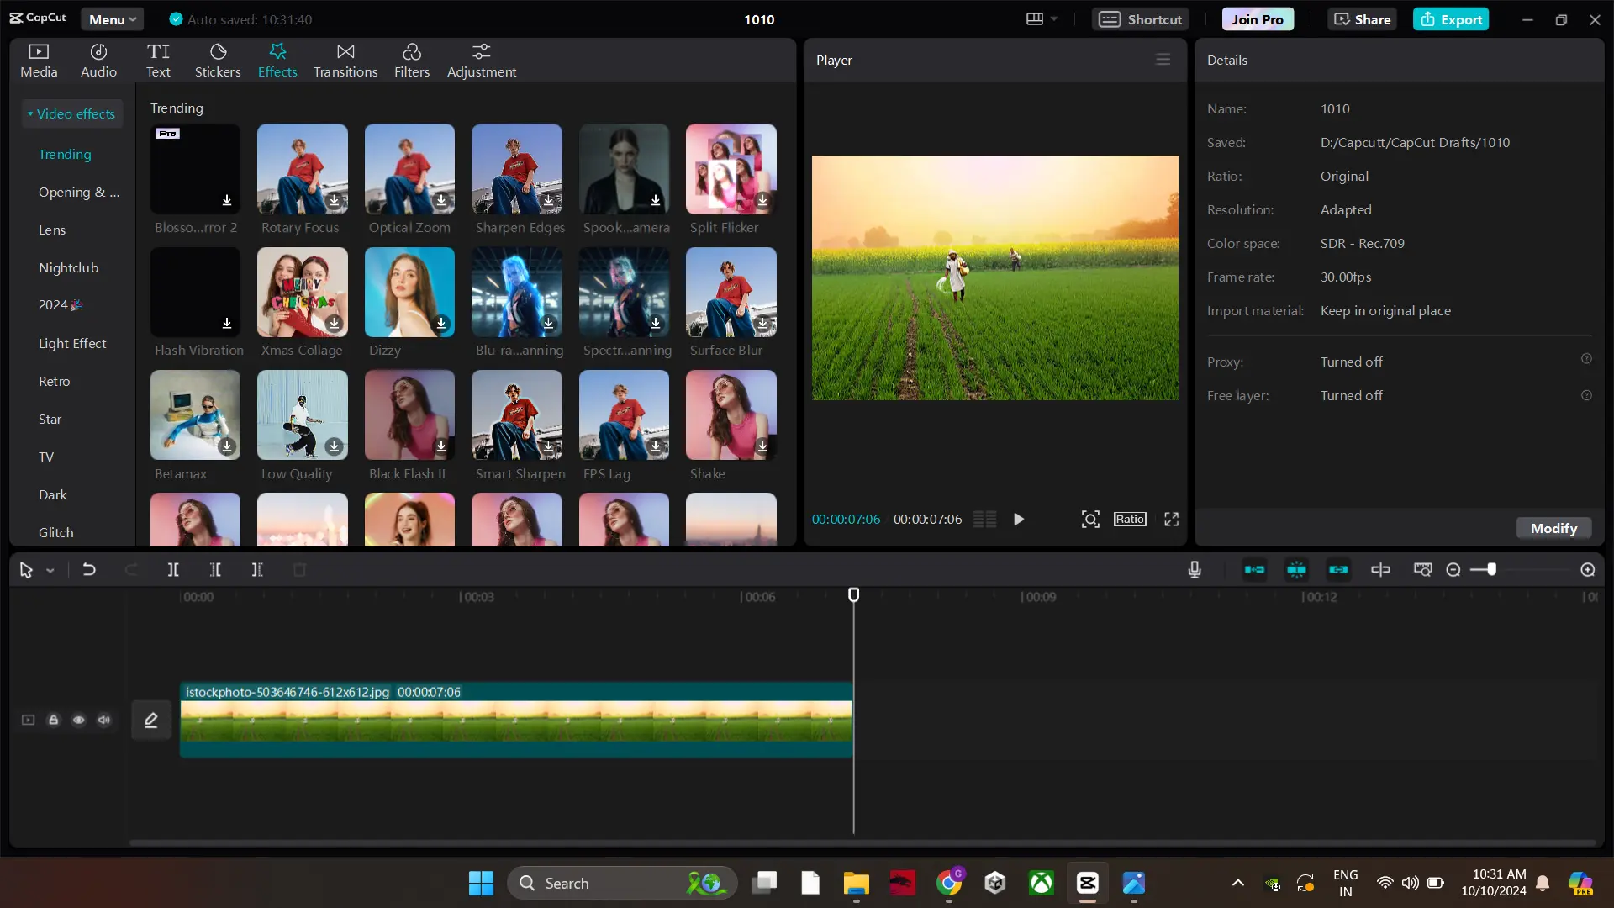Split the clip at playhead
This screenshot has width=1614, height=908.
(x=173, y=570)
